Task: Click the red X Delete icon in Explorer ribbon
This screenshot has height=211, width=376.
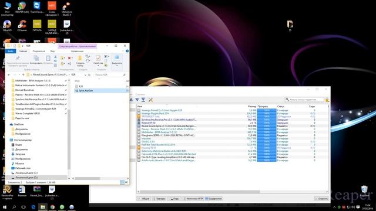Action: point(69,58)
